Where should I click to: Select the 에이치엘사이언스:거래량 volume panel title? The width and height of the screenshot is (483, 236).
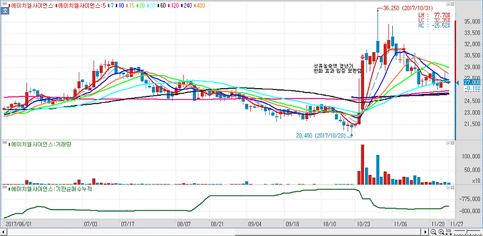[41, 144]
